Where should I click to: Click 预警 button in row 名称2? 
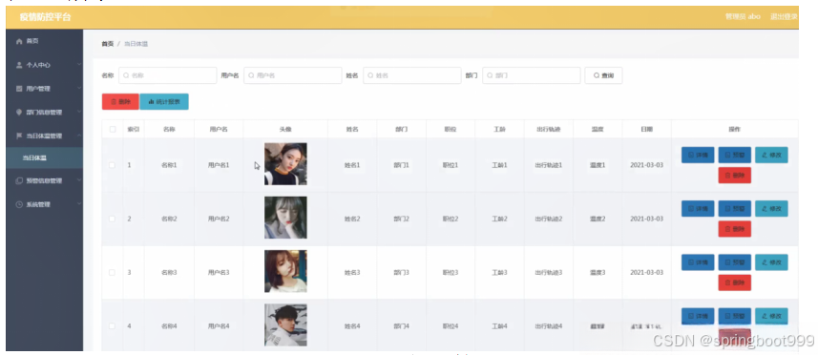735,209
